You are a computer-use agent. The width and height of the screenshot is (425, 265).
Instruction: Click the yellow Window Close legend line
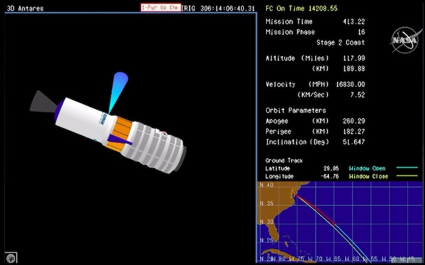[407, 176]
